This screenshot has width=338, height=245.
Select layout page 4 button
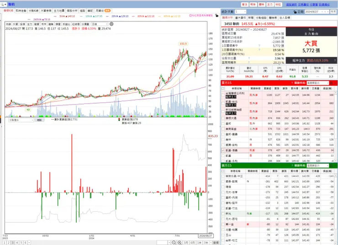coord(17,243)
